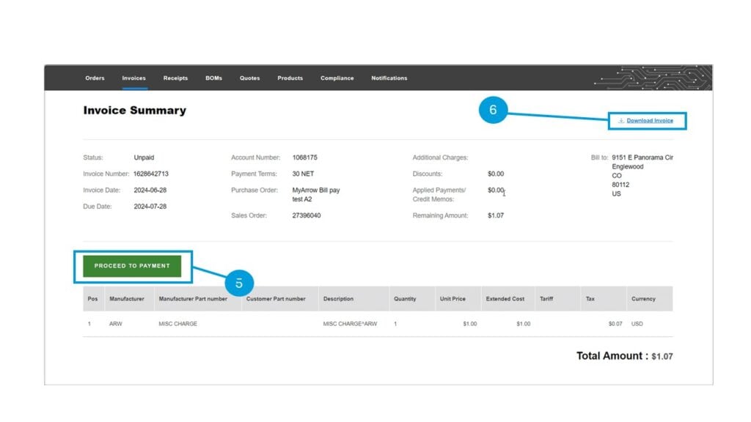The image size is (751, 422).
Task: Open the Invoices tab
Action: [133, 78]
